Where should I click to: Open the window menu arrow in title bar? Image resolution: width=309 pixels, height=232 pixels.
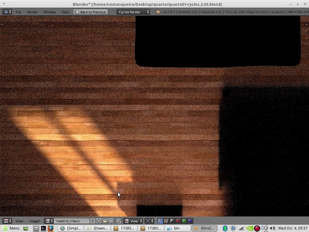pyautogui.click(x=4, y=4)
